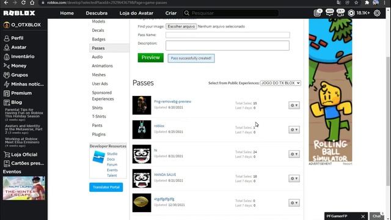The image size is (391, 220).
Task: Select Decals in the create list
Action: click(x=98, y=30)
